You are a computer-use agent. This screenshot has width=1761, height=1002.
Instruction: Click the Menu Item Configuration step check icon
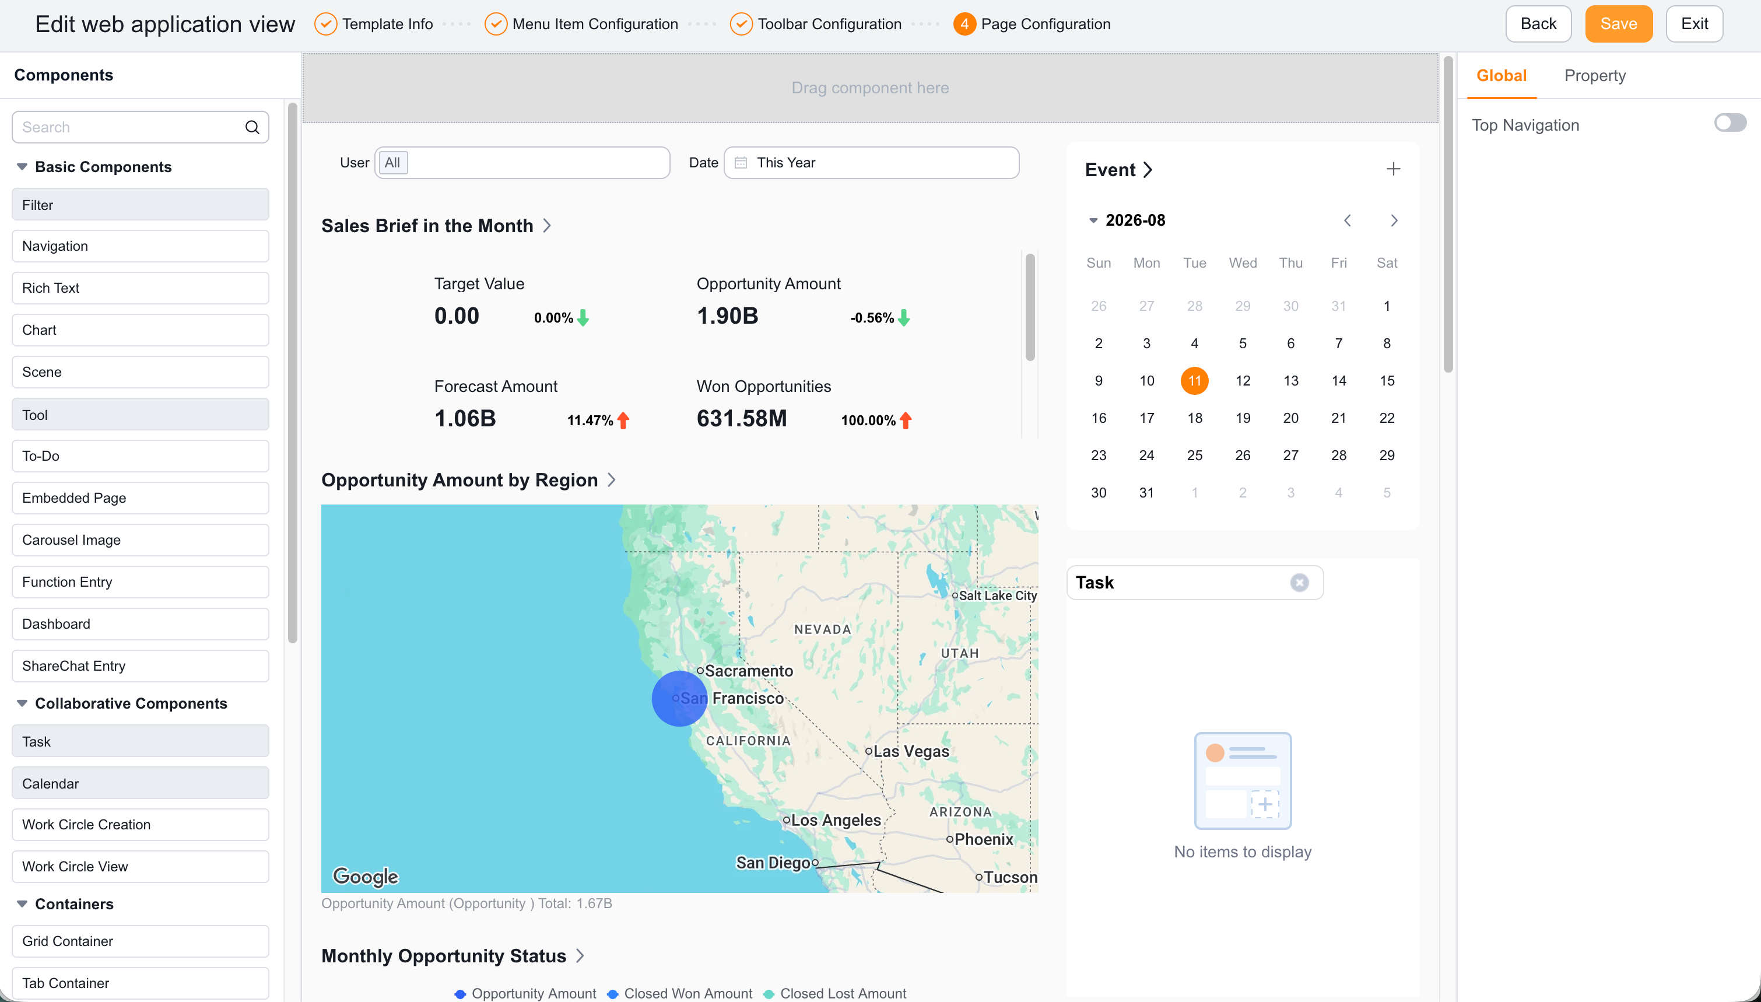coord(495,24)
